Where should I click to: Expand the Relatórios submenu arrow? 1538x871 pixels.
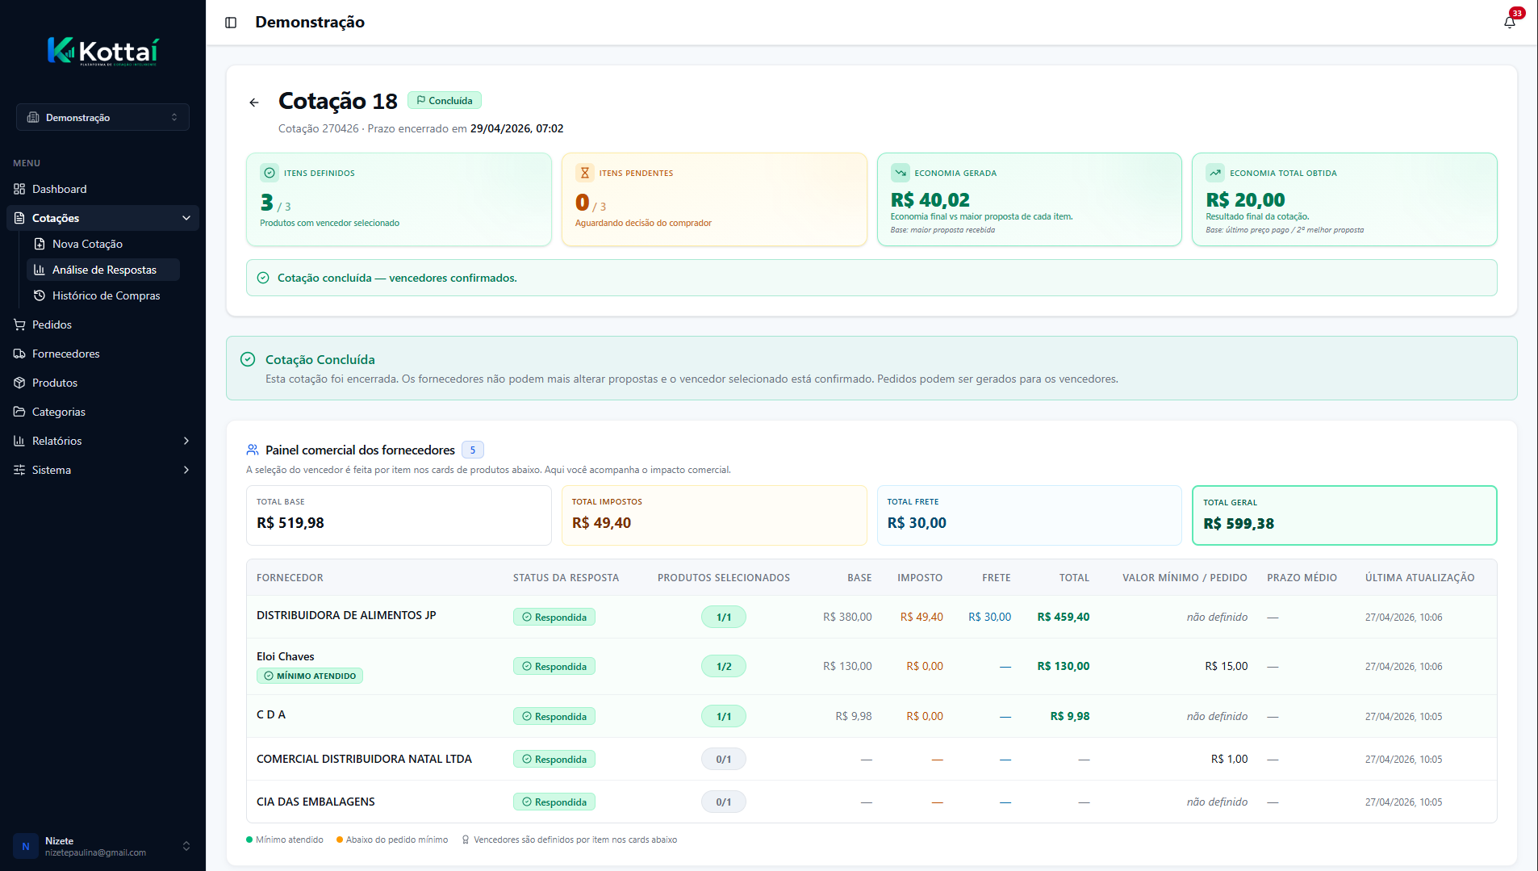coord(186,441)
